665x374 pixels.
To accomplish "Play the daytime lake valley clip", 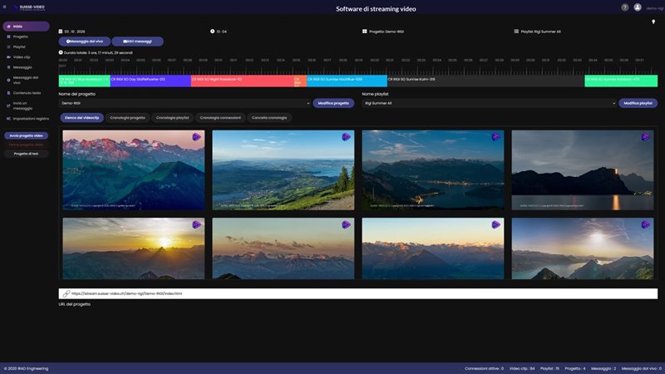I will (x=346, y=137).
